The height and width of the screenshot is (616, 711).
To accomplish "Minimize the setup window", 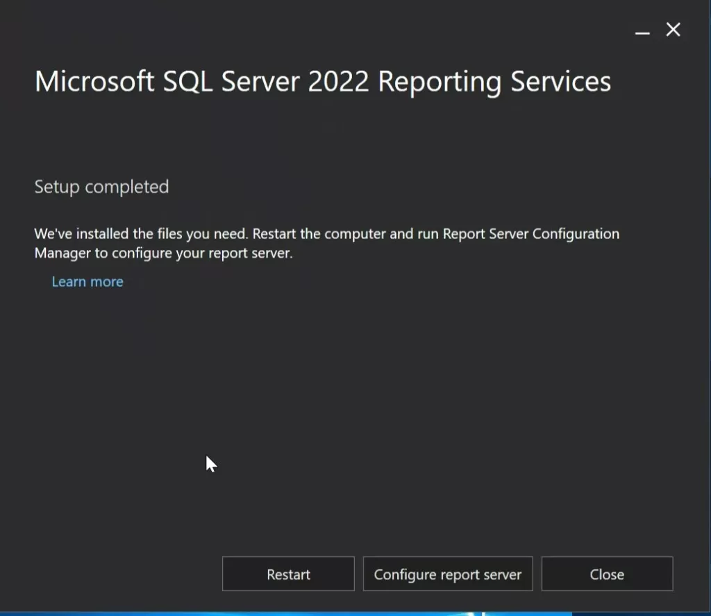I will pyautogui.click(x=642, y=32).
